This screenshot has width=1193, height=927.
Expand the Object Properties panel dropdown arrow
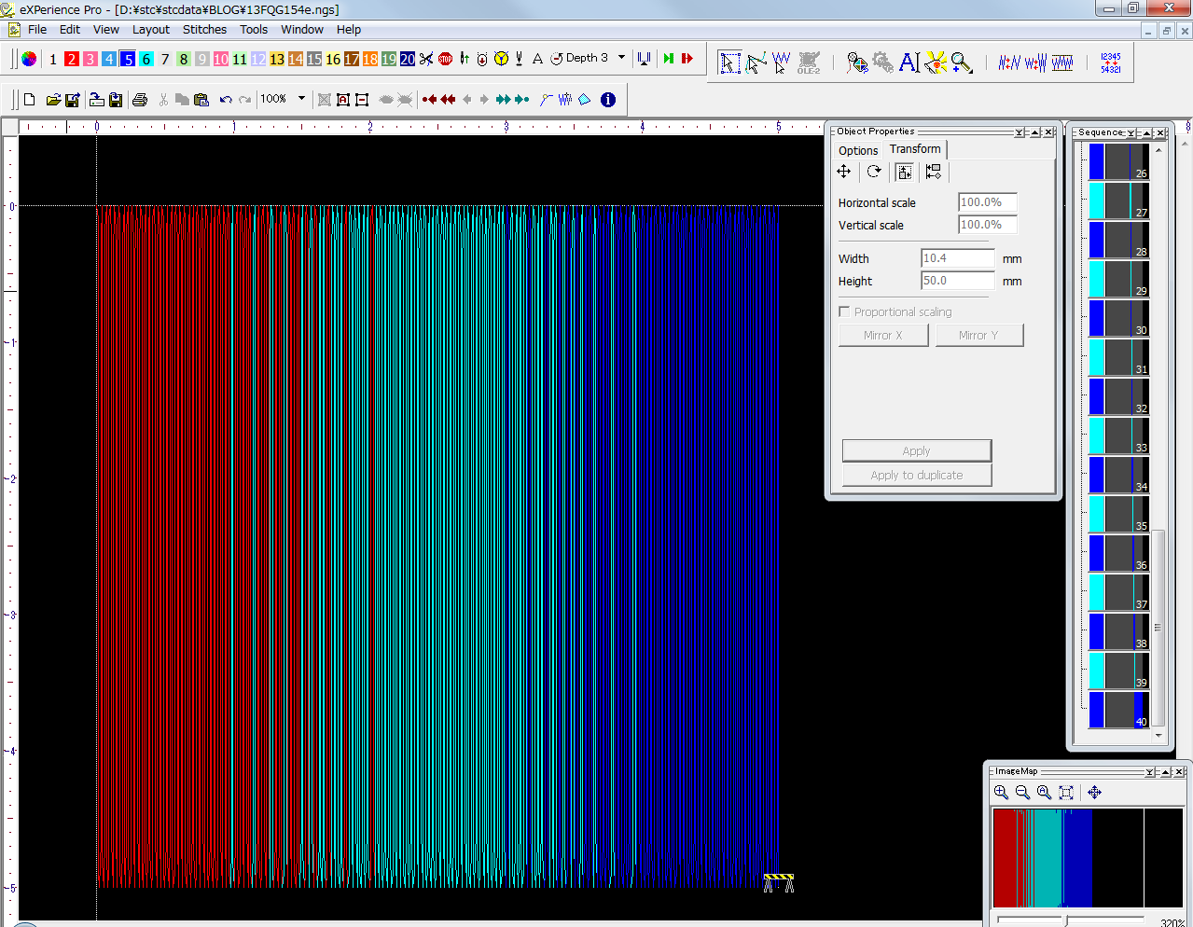pos(1020,132)
